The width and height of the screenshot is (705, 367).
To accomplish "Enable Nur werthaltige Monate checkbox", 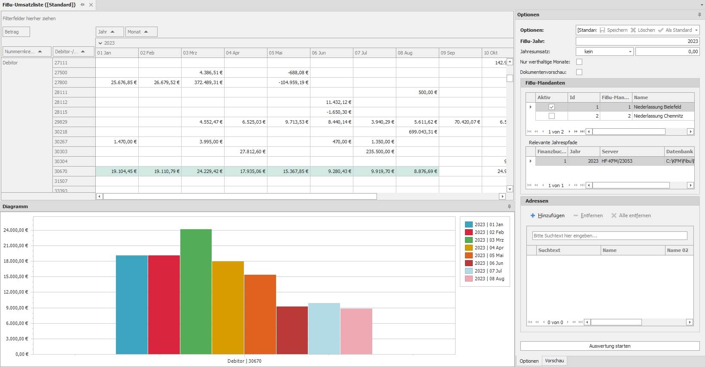I will 579,62.
